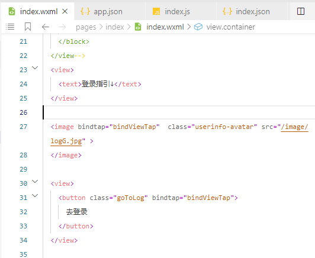Go forward with the right arrow
The width and height of the screenshot is (315, 258).
[62, 27]
